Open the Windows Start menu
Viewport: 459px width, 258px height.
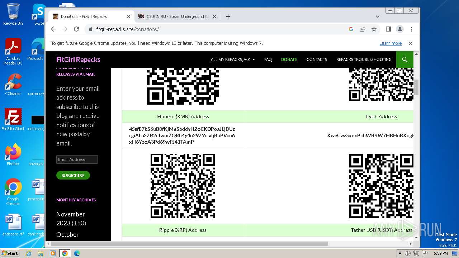point(10,253)
